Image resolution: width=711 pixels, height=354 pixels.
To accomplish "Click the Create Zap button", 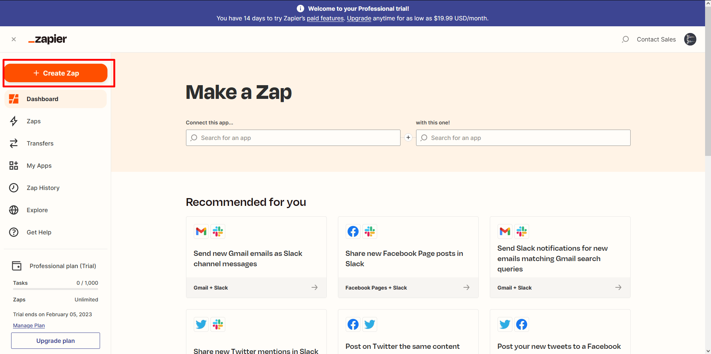I will pyautogui.click(x=56, y=73).
